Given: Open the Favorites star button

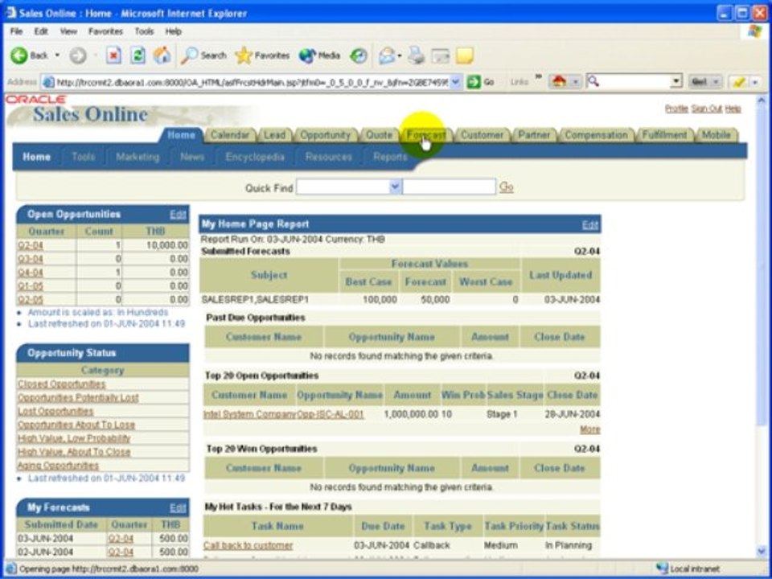Looking at the screenshot, I should tap(262, 55).
